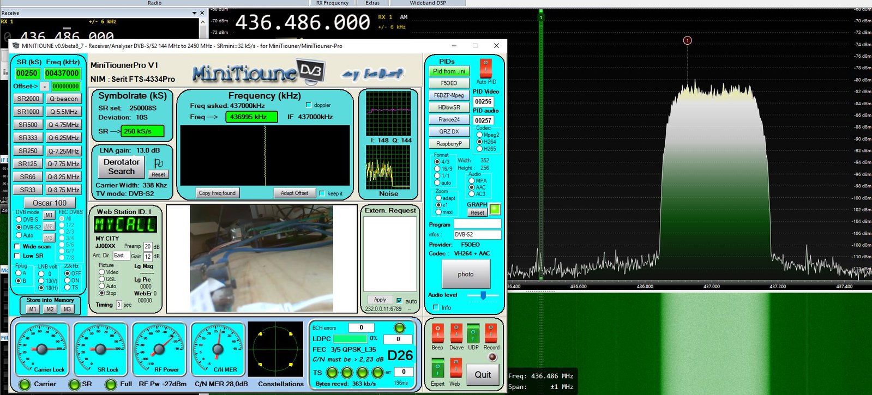Click the Q-beacon preset button
The height and width of the screenshot is (395, 872).
(64, 99)
